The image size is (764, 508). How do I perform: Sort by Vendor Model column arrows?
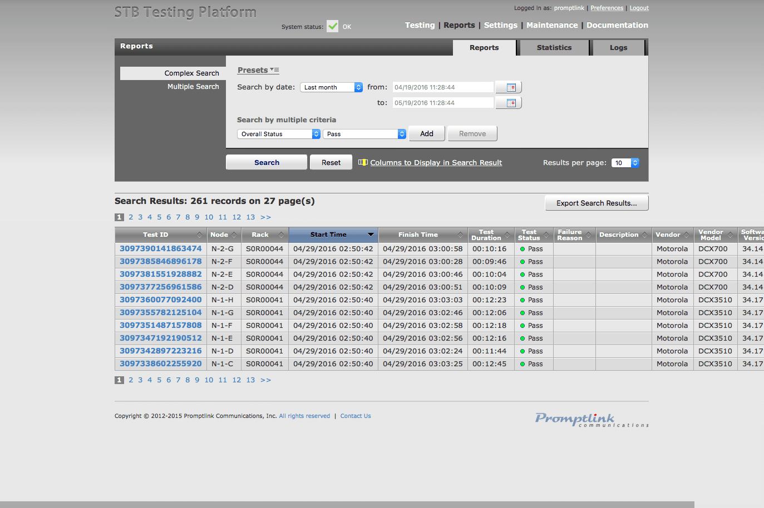[730, 235]
